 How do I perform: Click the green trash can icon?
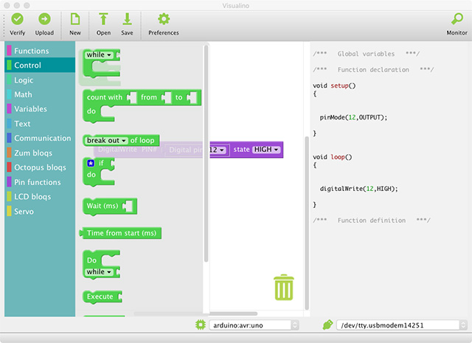(x=283, y=287)
